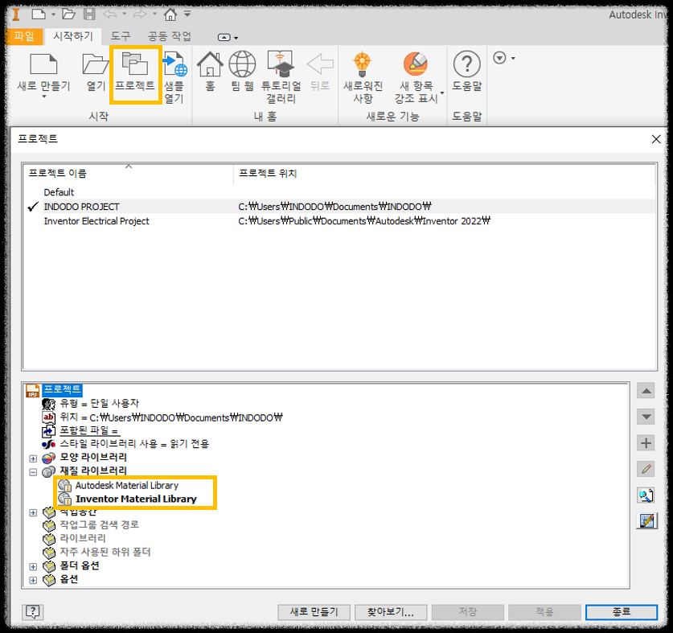Select the 위치 path tree entry
Viewport: 673px width, 633px height.
pyautogui.click(x=171, y=417)
